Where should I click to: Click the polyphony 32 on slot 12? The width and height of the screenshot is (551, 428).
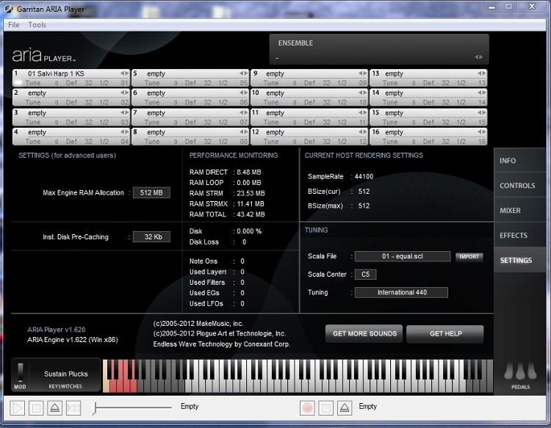point(327,142)
